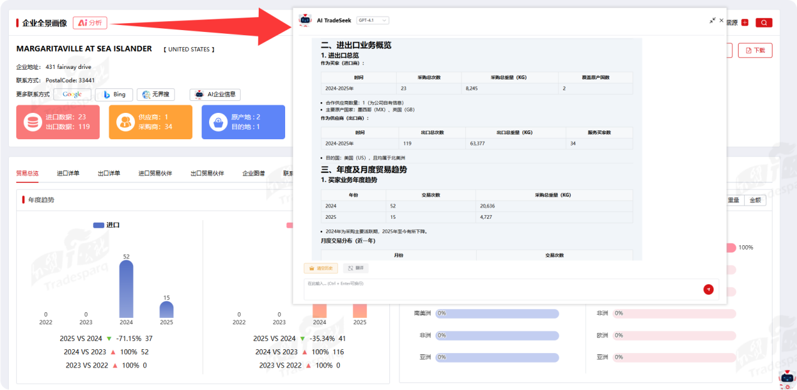Image resolution: width=797 pixels, height=390 pixels.
Task: Search the company with Bing
Action: pyautogui.click(x=114, y=95)
